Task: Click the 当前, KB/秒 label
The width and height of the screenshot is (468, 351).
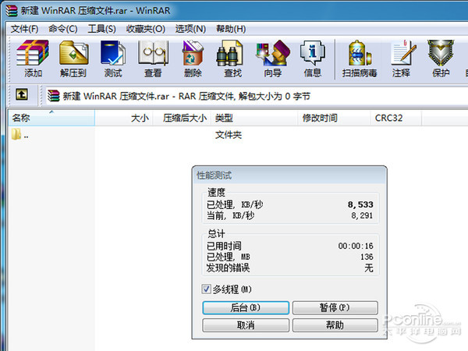Action: [230, 215]
